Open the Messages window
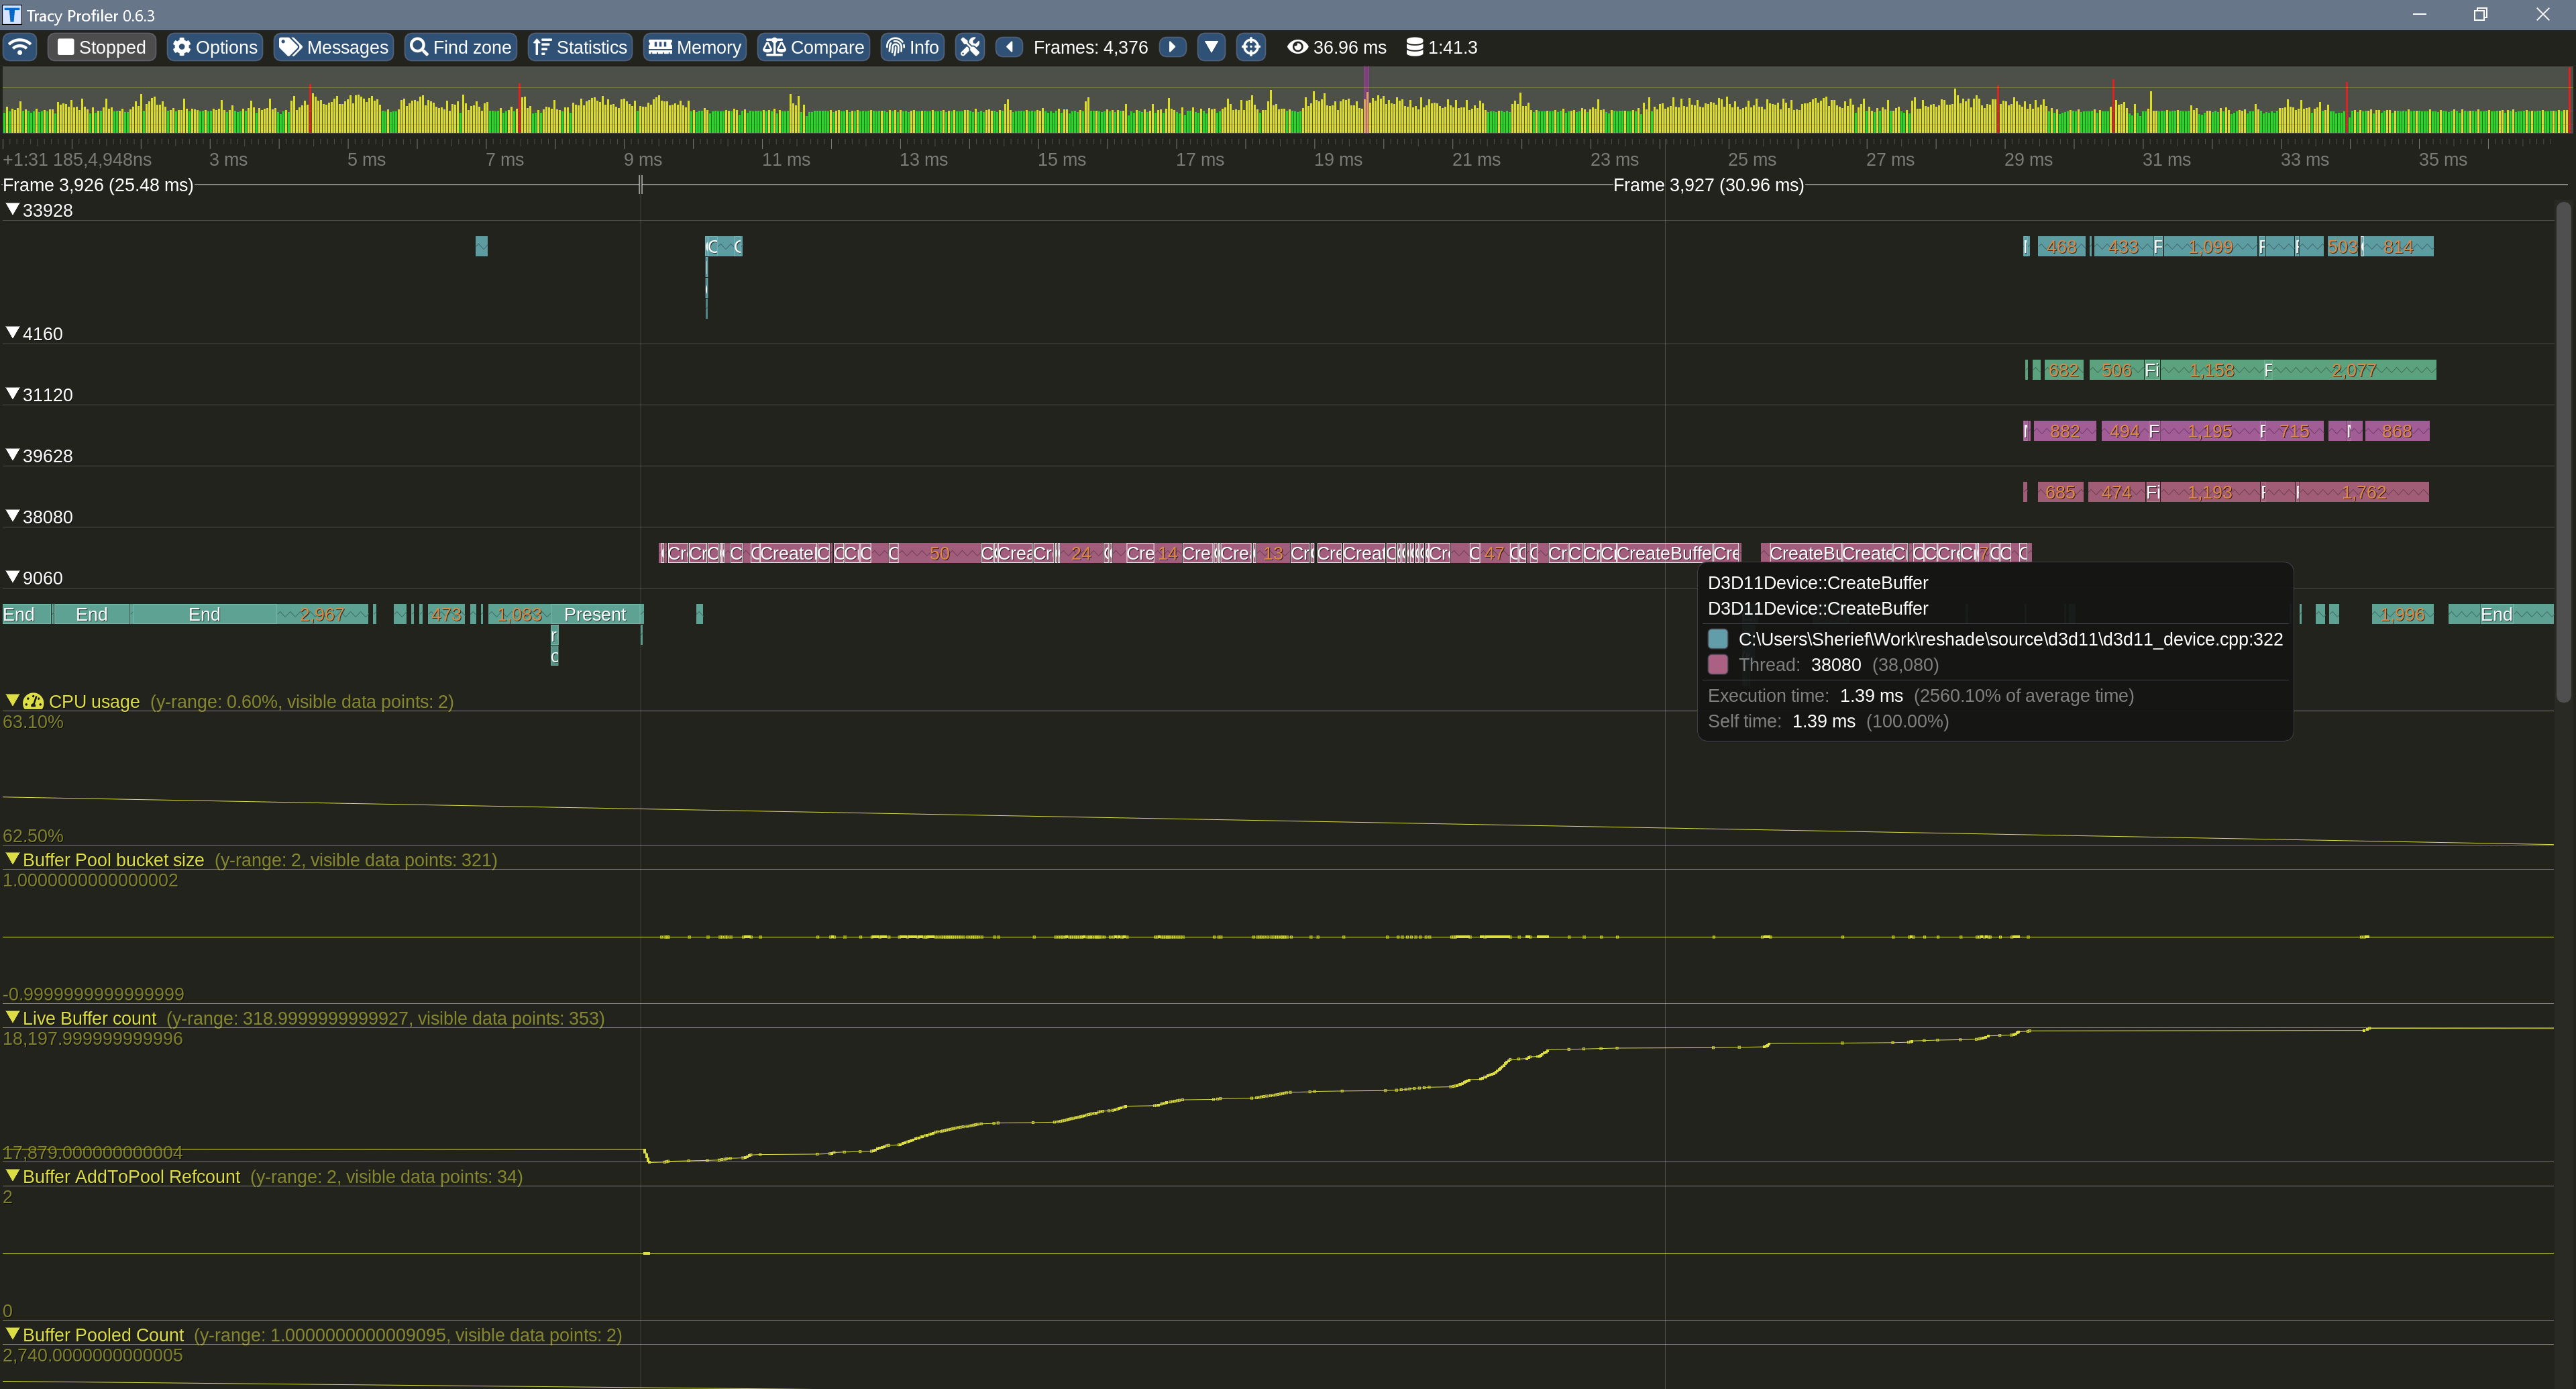The width and height of the screenshot is (2576, 1389). (333, 47)
